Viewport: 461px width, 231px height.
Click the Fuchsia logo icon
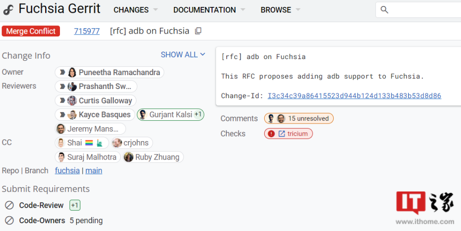click(x=8, y=9)
